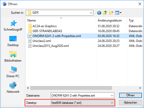Image resolution: width=144 pixels, height=108 pixels.
Task: Select the Uniclass2.xml file name
Action: [x=42, y=41]
